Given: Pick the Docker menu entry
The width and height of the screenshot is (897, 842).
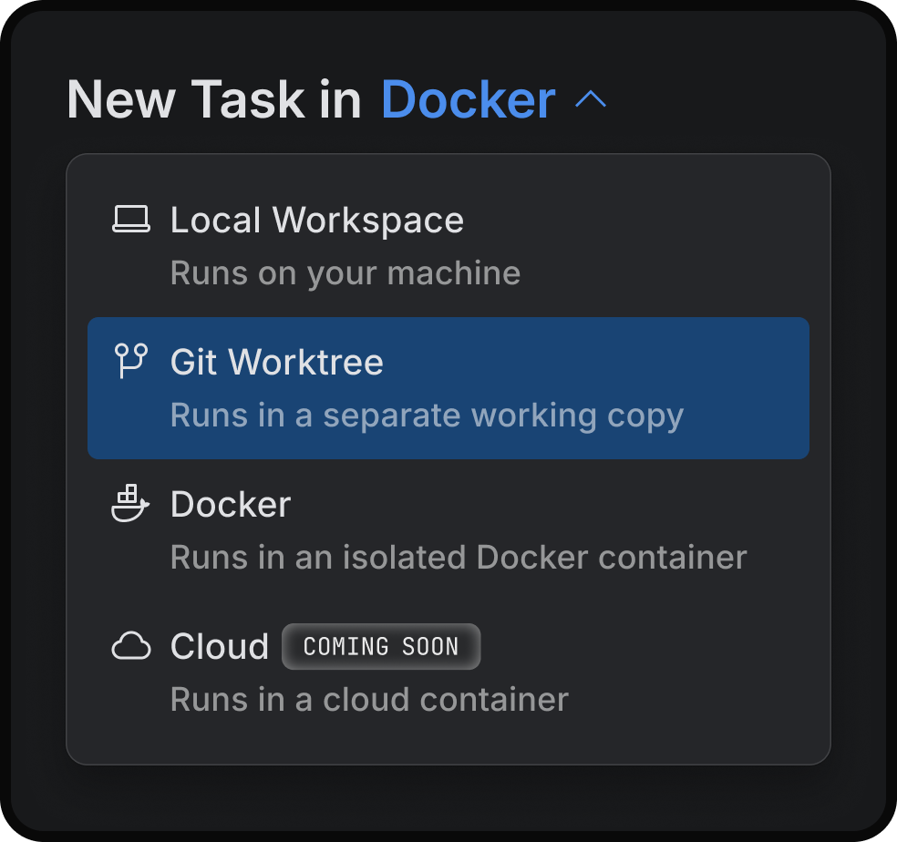Looking at the screenshot, I should [448, 529].
